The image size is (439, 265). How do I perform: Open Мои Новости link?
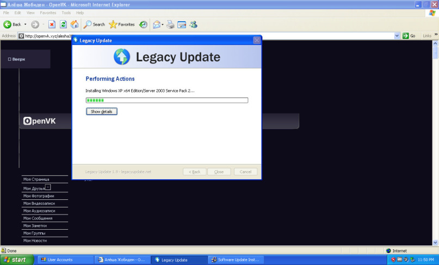click(35, 241)
